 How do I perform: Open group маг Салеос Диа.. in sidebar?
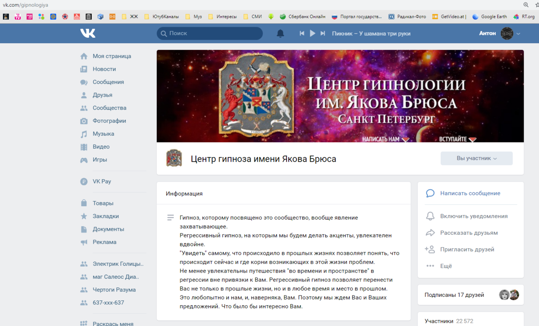pos(116,277)
